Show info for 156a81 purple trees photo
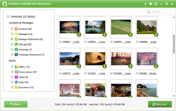Viewport: 176px width, 111px height. pyautogui.click(x=156, y=66)
